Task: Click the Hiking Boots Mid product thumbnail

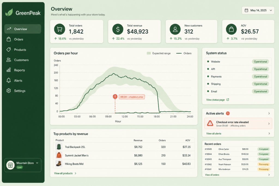Action: (x=59, y=164)
